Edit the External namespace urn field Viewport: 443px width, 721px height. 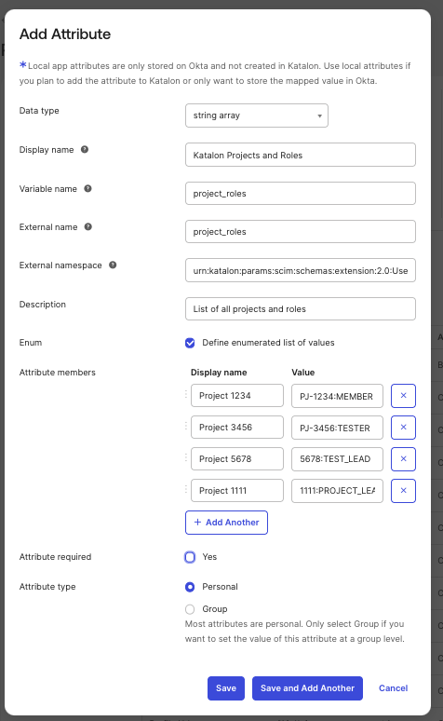click(301, 270)
